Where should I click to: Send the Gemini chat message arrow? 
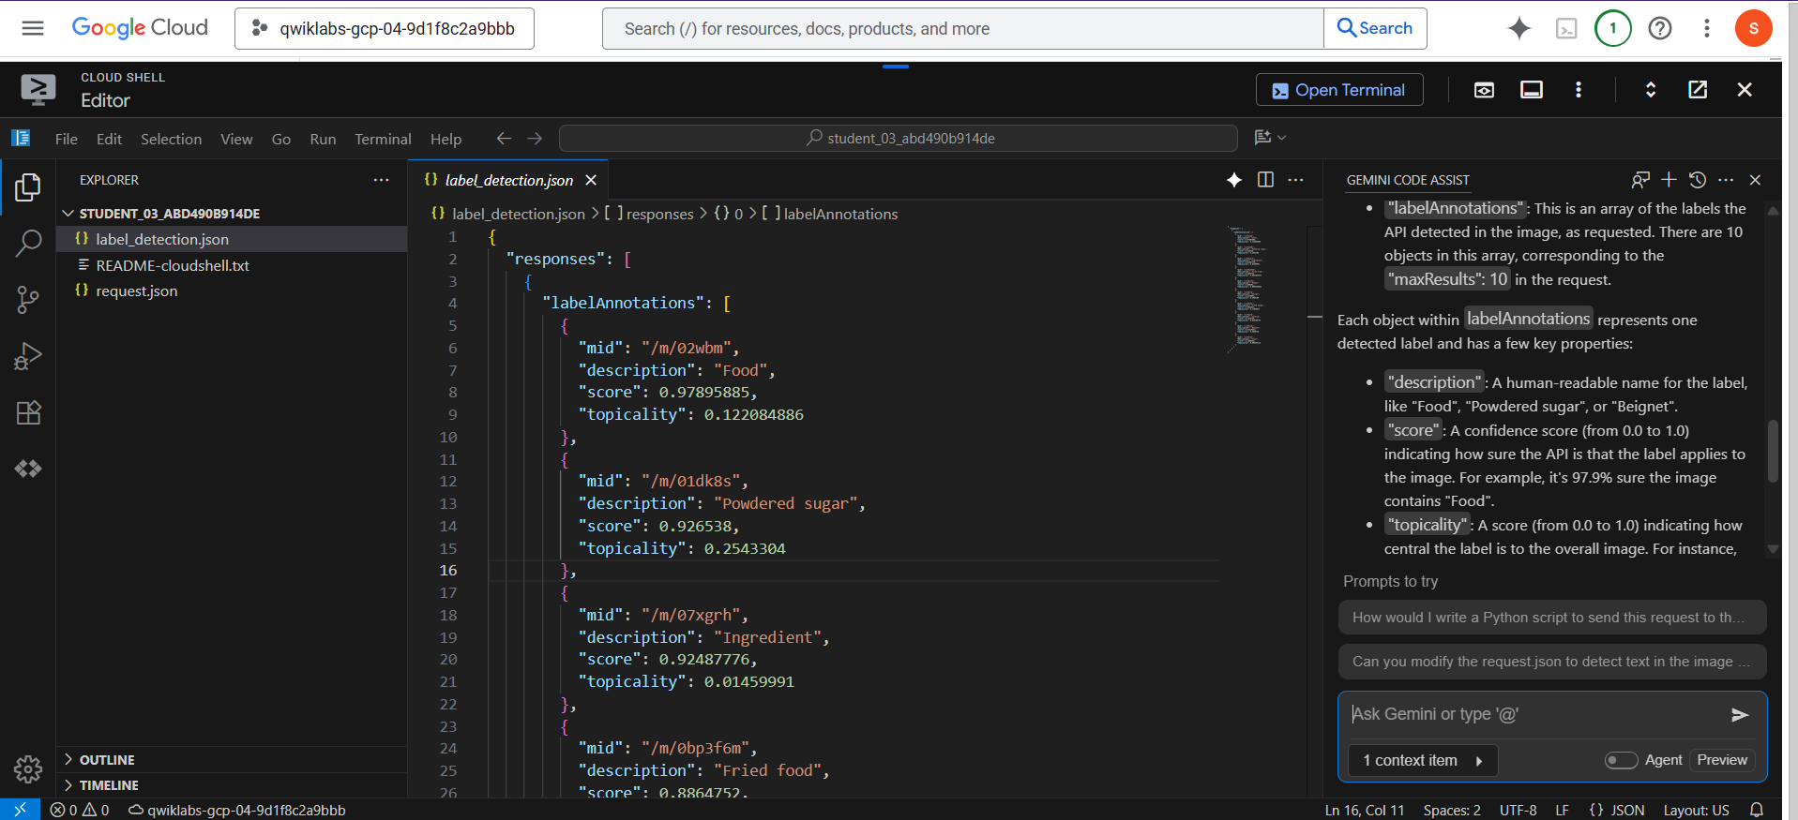coord(1739,715)
